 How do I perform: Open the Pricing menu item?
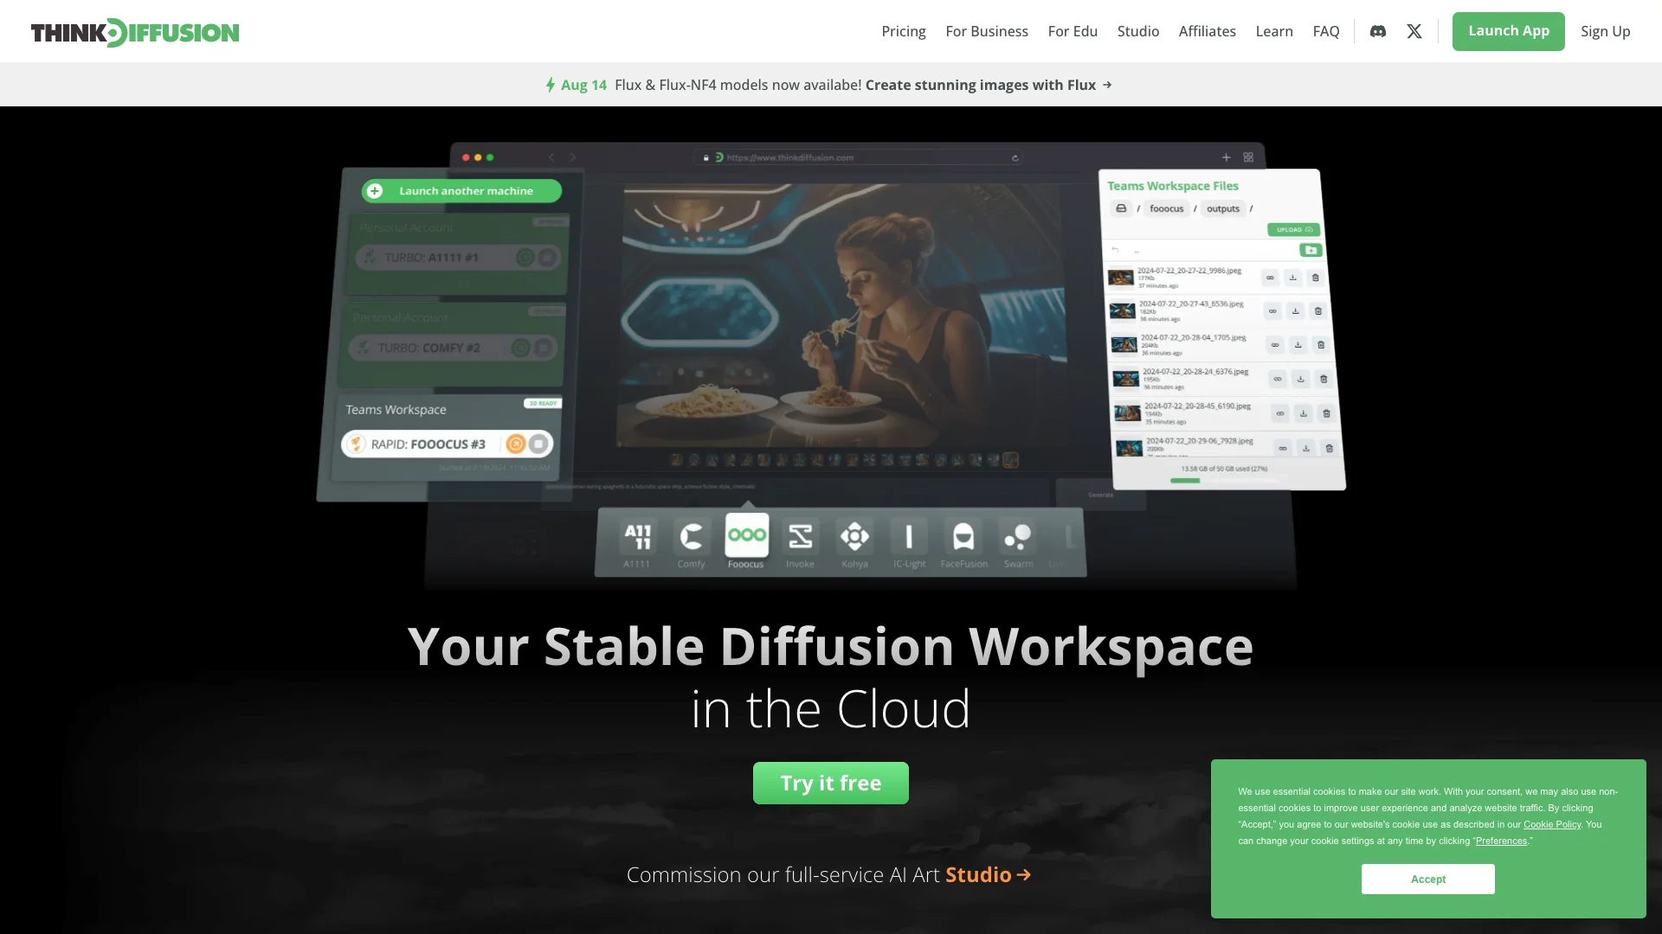[904, 31]
